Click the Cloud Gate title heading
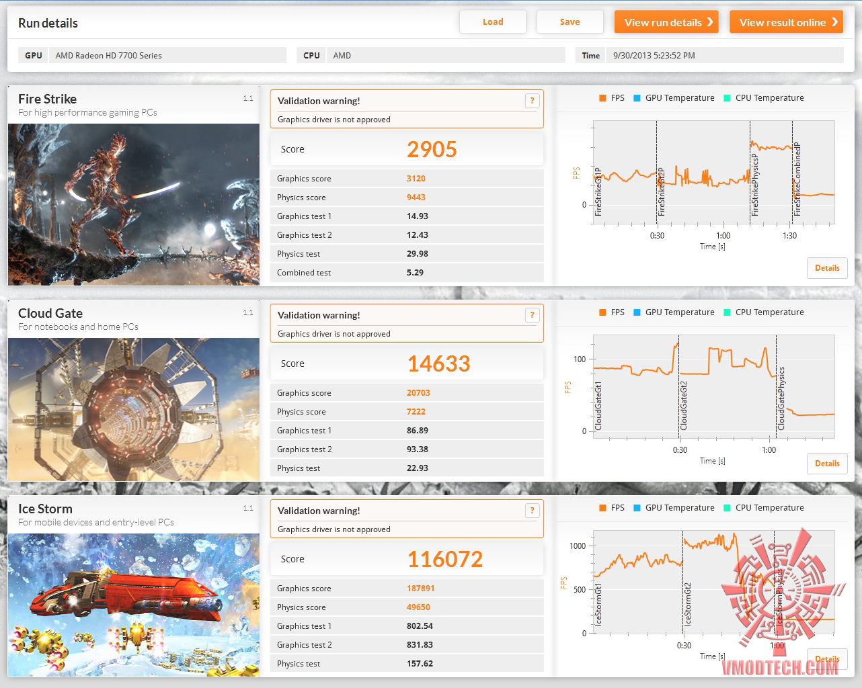 [50, 313]
